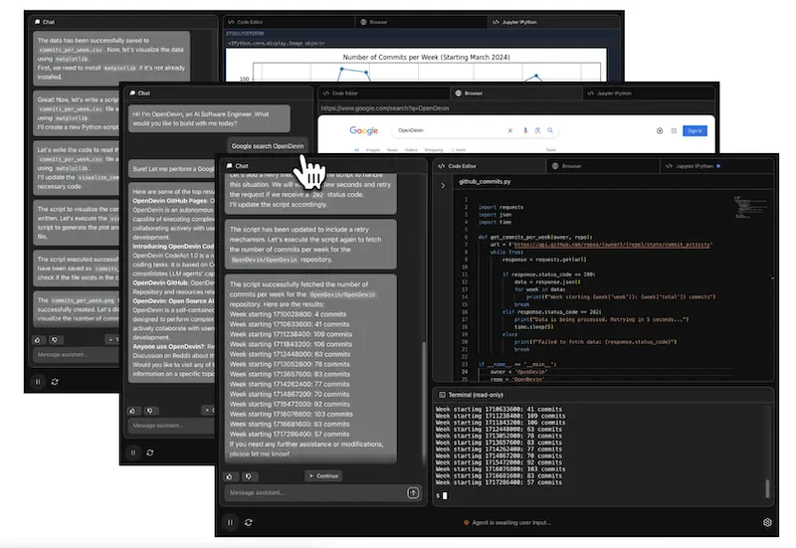796x548 pixels.
Task: Pause the agent in the front window
Action: (230, 522)
